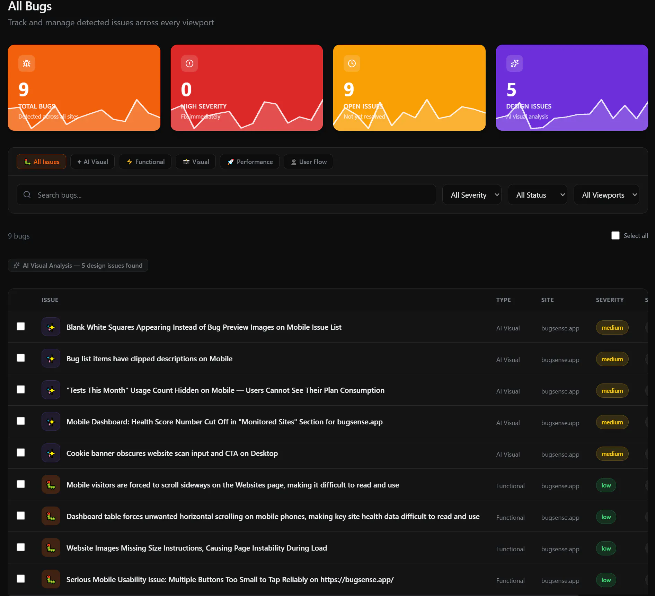Click the 9 bugs count label
This screenshot has width=655, height=596.
(x=19, y=236)
